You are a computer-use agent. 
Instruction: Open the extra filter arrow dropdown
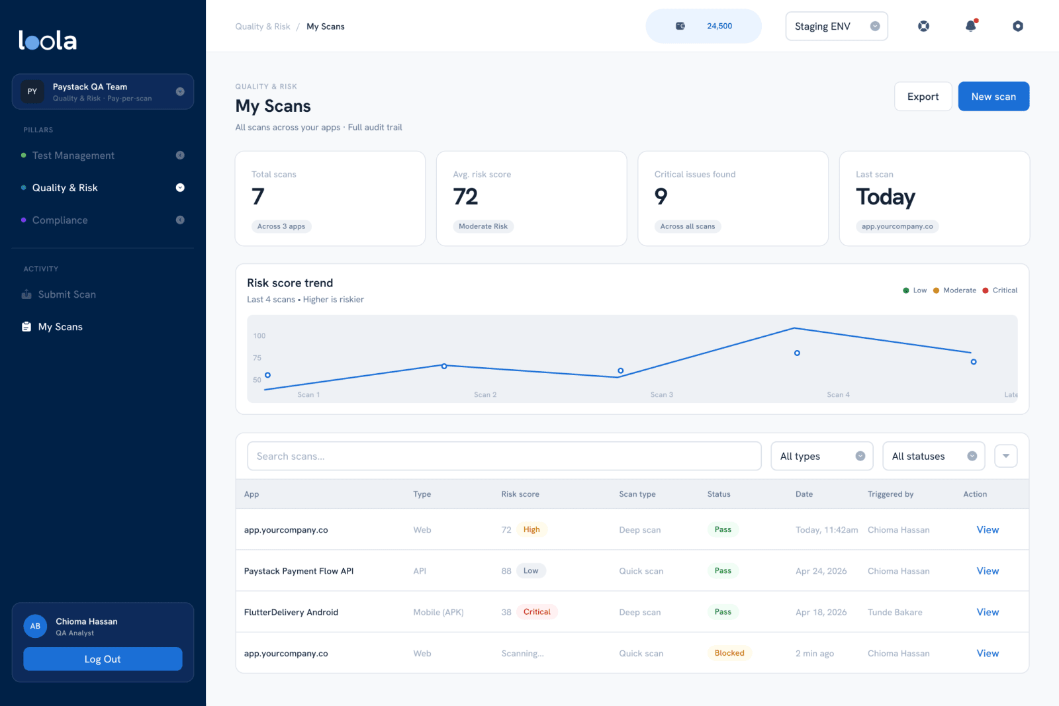(x=1006, y=456)
